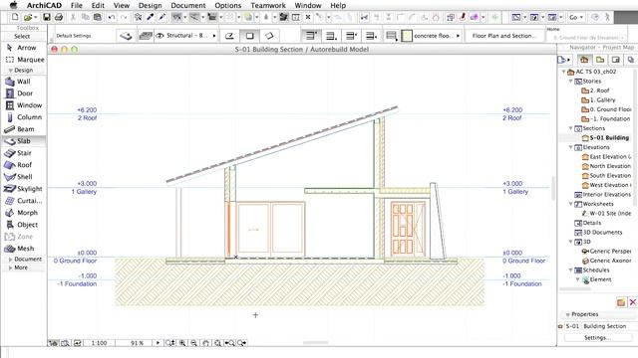
Task: Select the Slab tool
Action: coord(24,141)
